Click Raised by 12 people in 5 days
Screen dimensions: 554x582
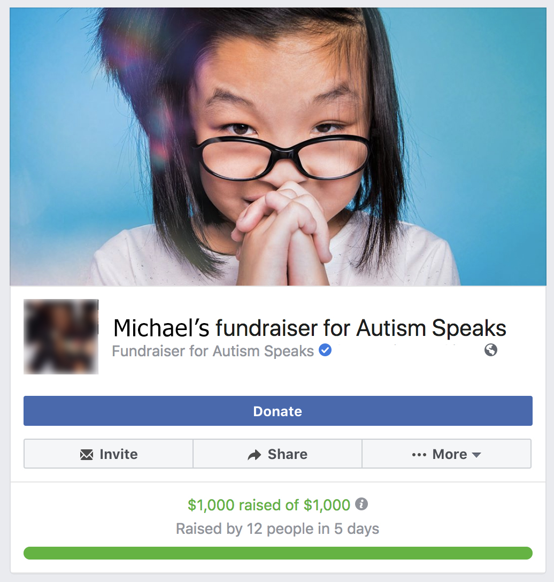point(278,529)
